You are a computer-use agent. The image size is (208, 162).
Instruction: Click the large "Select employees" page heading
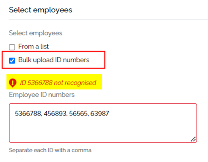click(x=41, y=10)
